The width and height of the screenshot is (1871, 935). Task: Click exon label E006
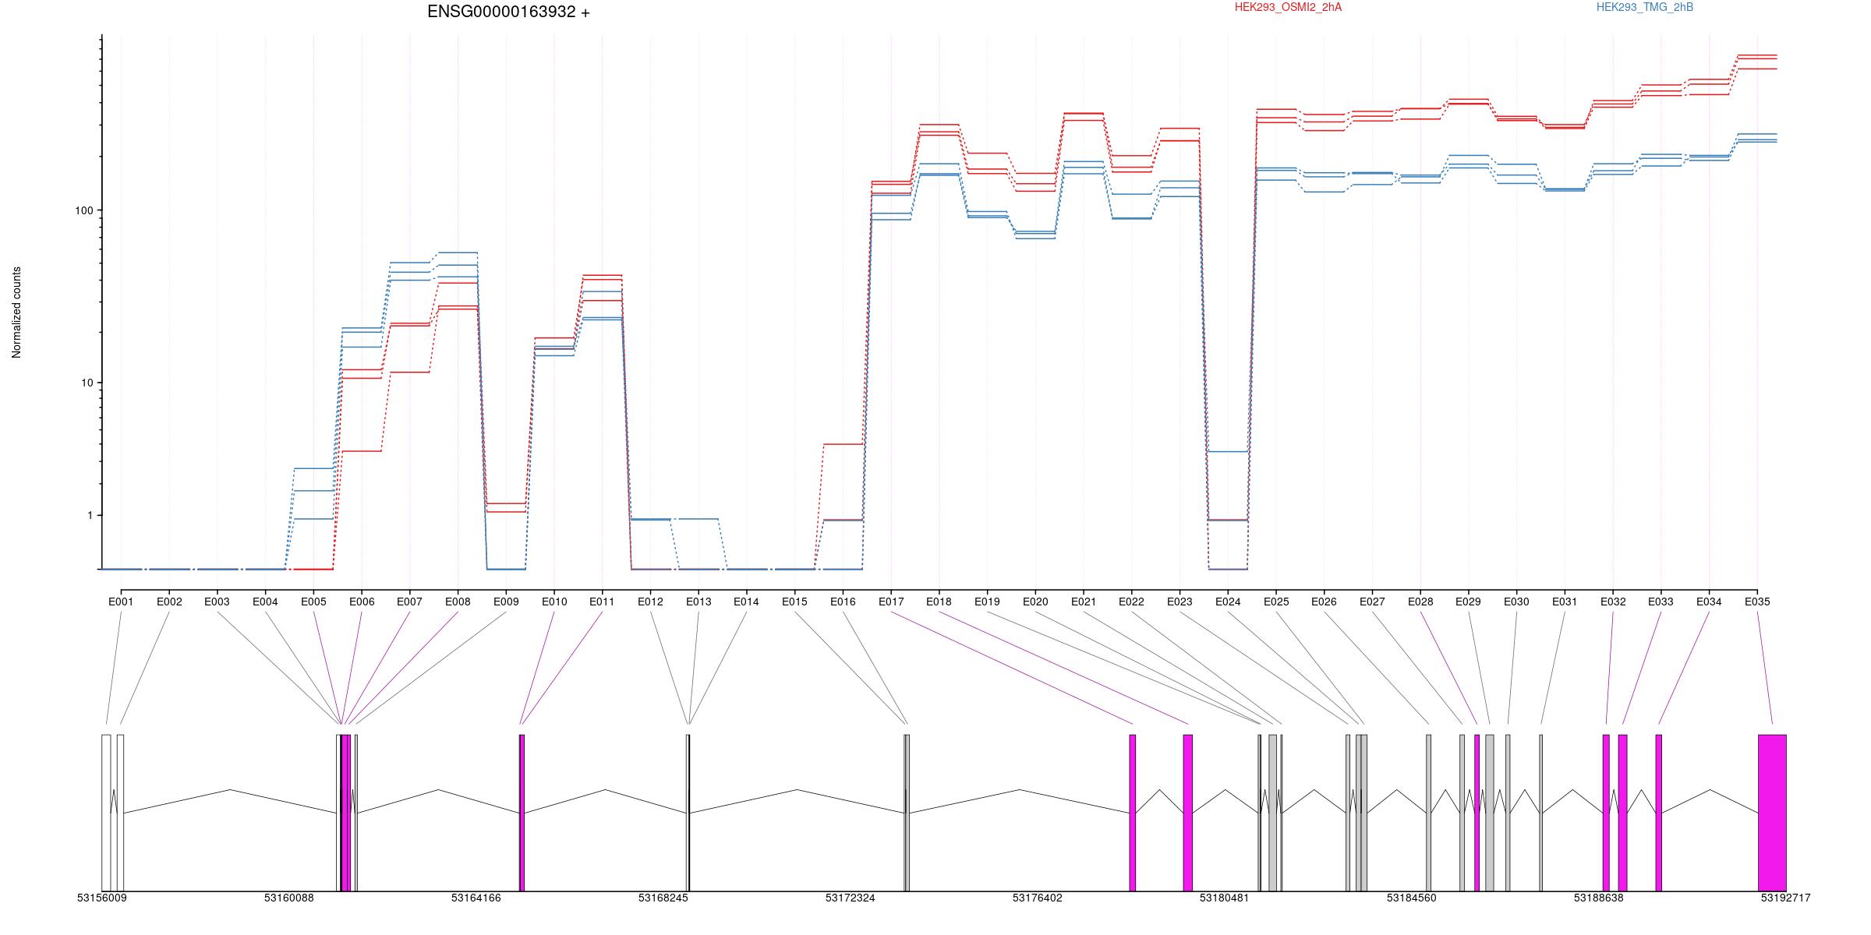362,602
